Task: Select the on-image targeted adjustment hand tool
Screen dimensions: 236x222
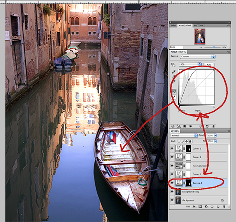Action: pos(173,65)
